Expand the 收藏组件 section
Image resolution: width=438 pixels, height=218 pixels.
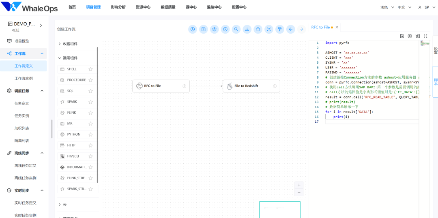(68, 44)
